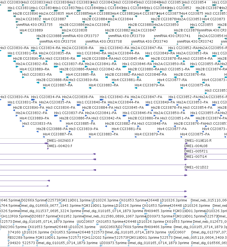
Task: Click the snmRNA:430:CR33738 label
Action: (x=104, y=41)
